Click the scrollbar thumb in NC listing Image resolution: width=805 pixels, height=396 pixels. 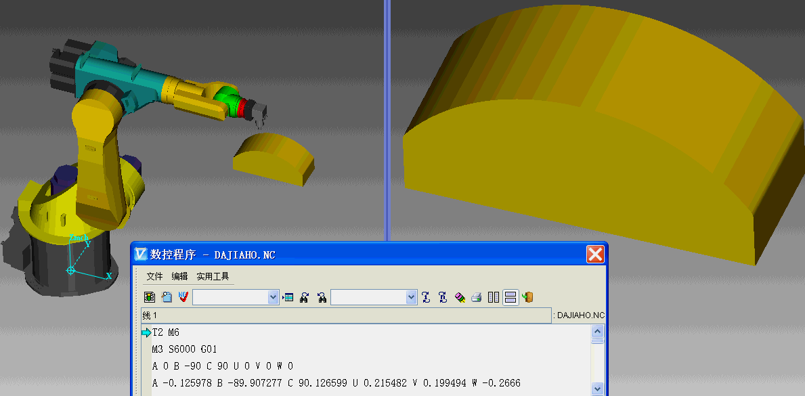pos(597,341)
